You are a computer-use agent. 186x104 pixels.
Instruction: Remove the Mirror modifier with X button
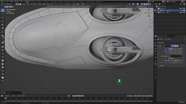pyautogui.click(x=181, y=46)
